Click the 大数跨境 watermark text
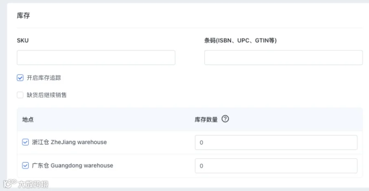This screenshot has width=369, height=191. 34,184
